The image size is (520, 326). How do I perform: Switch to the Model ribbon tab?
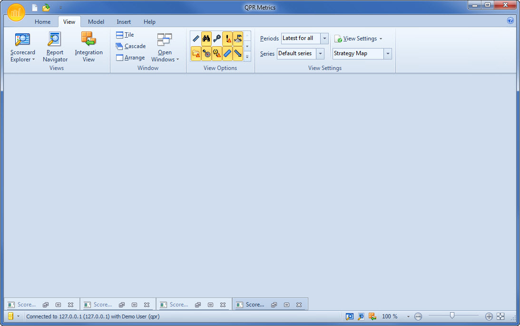96,21
